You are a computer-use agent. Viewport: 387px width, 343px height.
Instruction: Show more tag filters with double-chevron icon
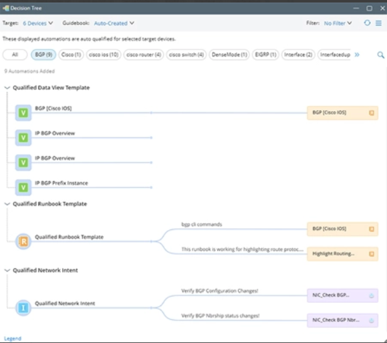[357, 55]
